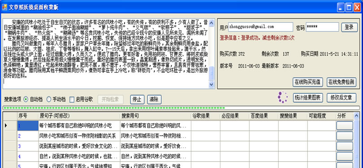This screenshot has height=168, width=363.
Task: Click the 可能程度 column header
Action: coord(322,116)
